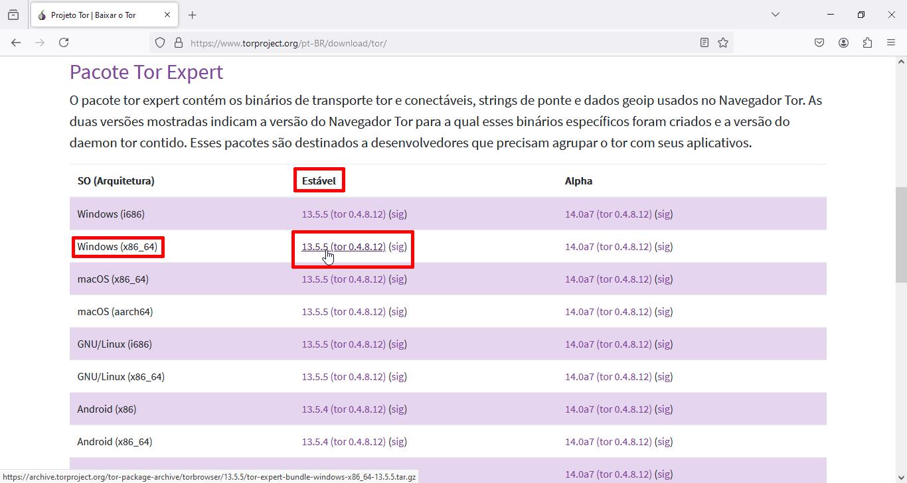Open alpha sig link for GNU/Linux (x86_64)
Screen dimensions: 907x483
pyautogui.click(x=664, y=377)
